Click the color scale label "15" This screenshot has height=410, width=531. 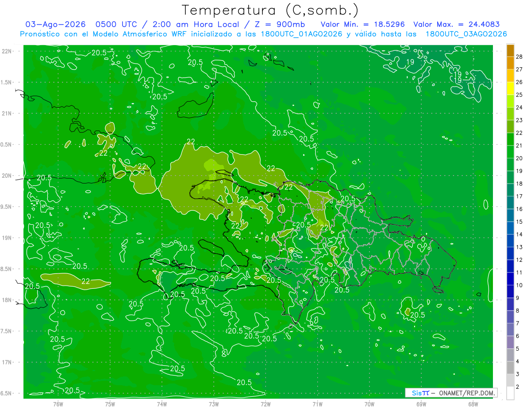coord(520,222)
